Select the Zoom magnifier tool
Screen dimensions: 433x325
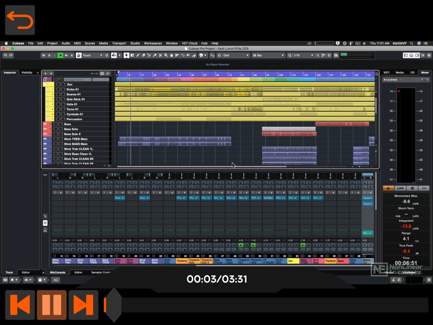(166, 55)
